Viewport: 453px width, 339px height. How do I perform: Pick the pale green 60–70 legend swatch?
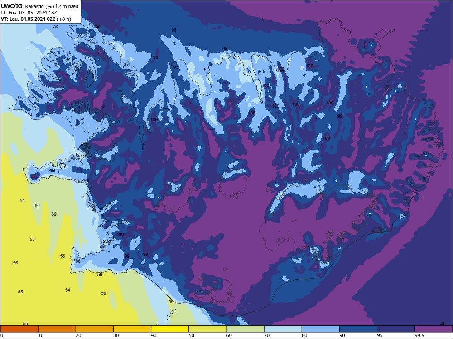tap(245, 329)
